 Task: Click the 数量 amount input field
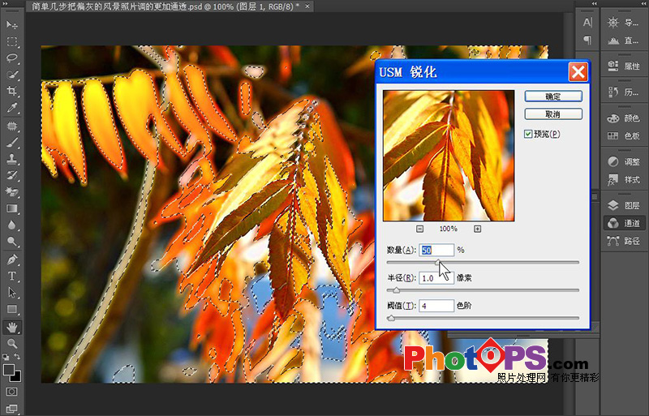pyautogui.click(x=436, y=250)
